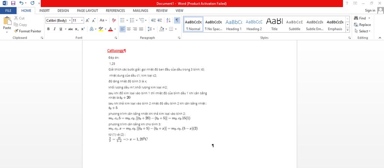Image resolution: width=384 pixels, height=168 pixels.
Task: Click Sign in link
Action: pos(370,10)
